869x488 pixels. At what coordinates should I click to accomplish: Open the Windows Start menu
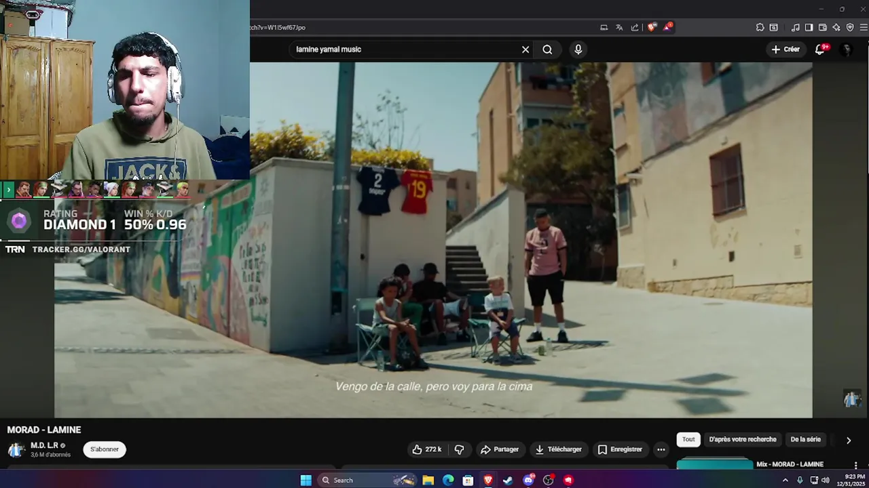coord(306,480)
